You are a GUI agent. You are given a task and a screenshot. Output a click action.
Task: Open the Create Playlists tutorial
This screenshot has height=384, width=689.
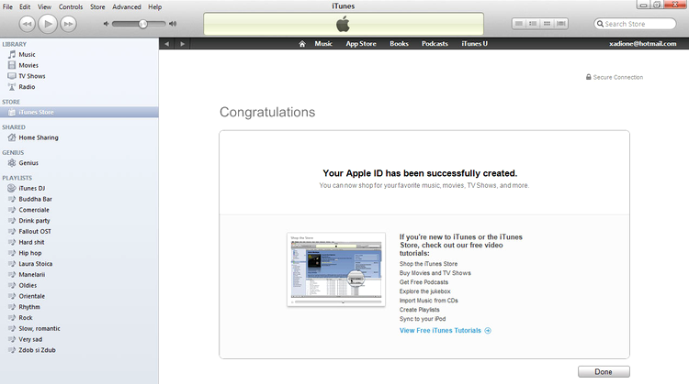419,310
